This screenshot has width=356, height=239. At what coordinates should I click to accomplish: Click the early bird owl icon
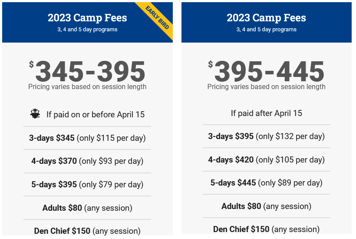[x=35, y=114]
